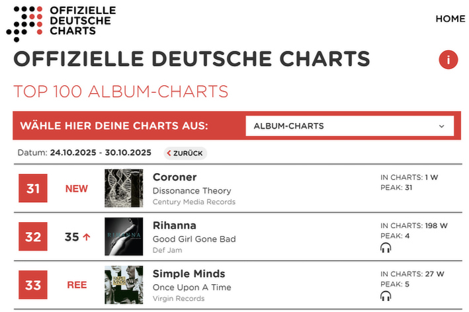This screenshot has height=312, width=469.
Task: Click the back chevron in Zurück button
Action: (169, 153)
